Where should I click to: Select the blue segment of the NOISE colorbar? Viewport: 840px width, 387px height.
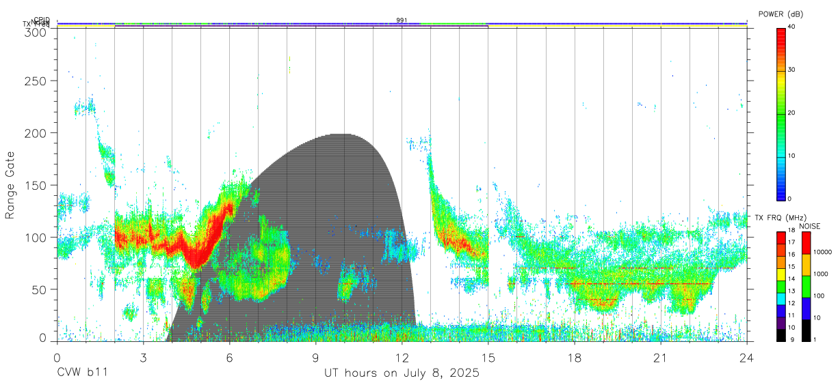pyautogui.click(x=806, y=309)
